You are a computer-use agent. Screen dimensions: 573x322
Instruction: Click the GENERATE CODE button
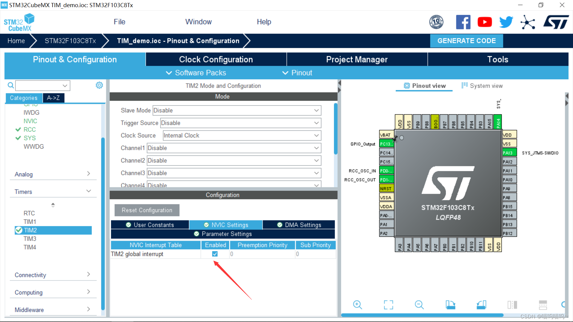pos(467,41)
